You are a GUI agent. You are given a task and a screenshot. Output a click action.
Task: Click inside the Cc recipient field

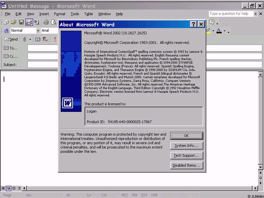[145, 56]
